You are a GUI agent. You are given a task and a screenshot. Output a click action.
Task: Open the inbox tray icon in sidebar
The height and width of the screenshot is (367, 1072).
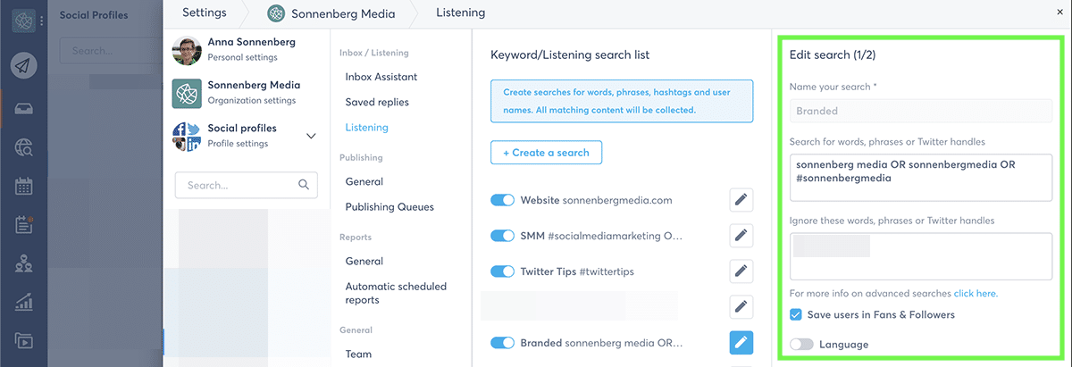click(24, 108)
